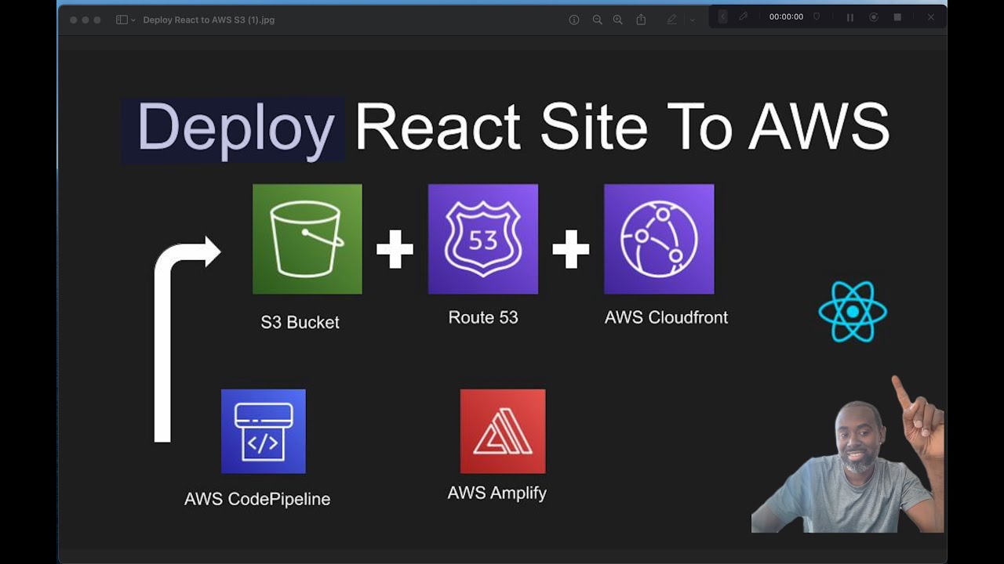
Task: Open the sidebar view options dropdown arrow
Action: (133, 20)
